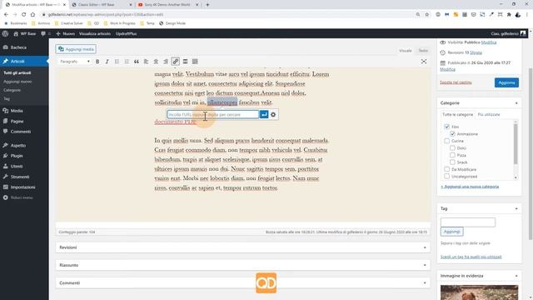533x300 pixels.
Task: Uncheck the Animazione category
Action: (x=452, y=133)
